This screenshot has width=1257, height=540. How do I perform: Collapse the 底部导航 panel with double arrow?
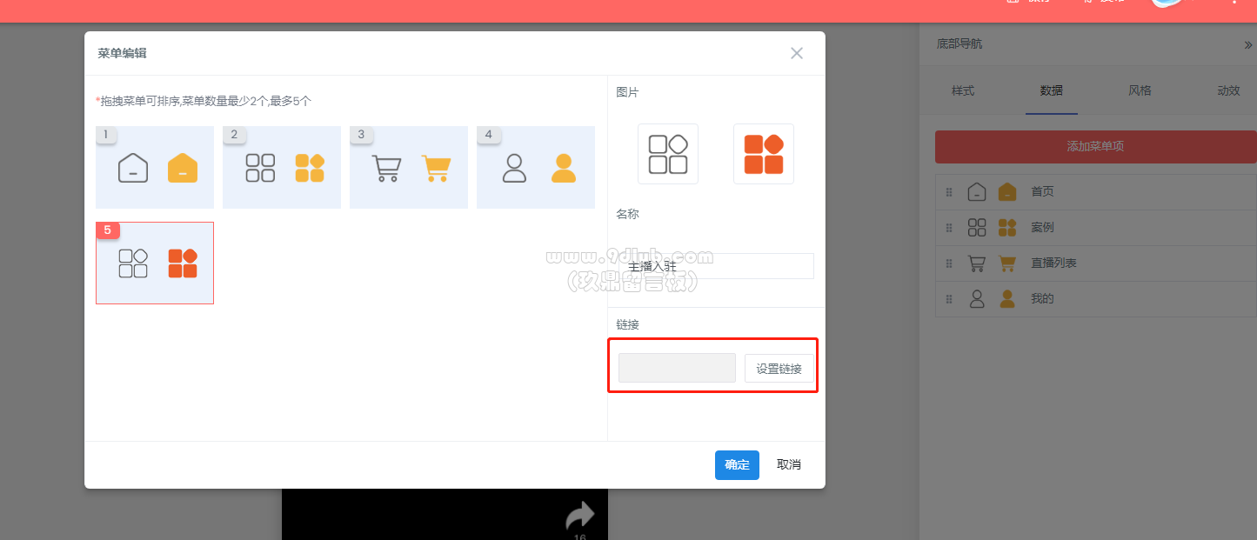(x=1248, y=44)
